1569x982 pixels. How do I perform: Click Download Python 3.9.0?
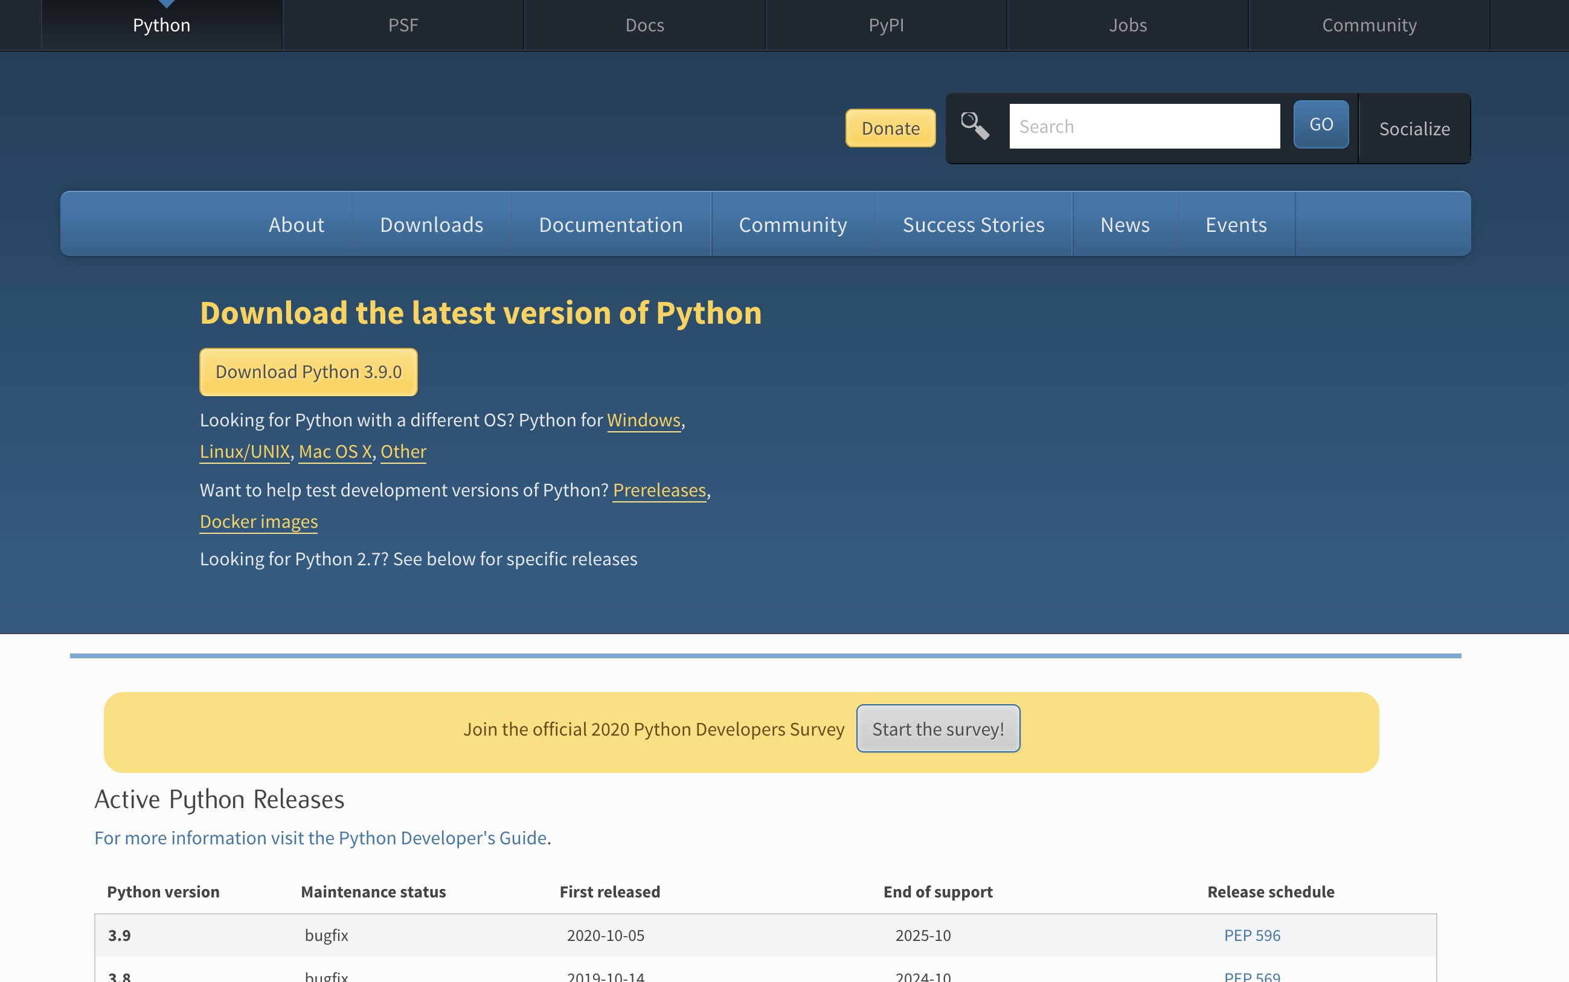[x=309, y=371]
